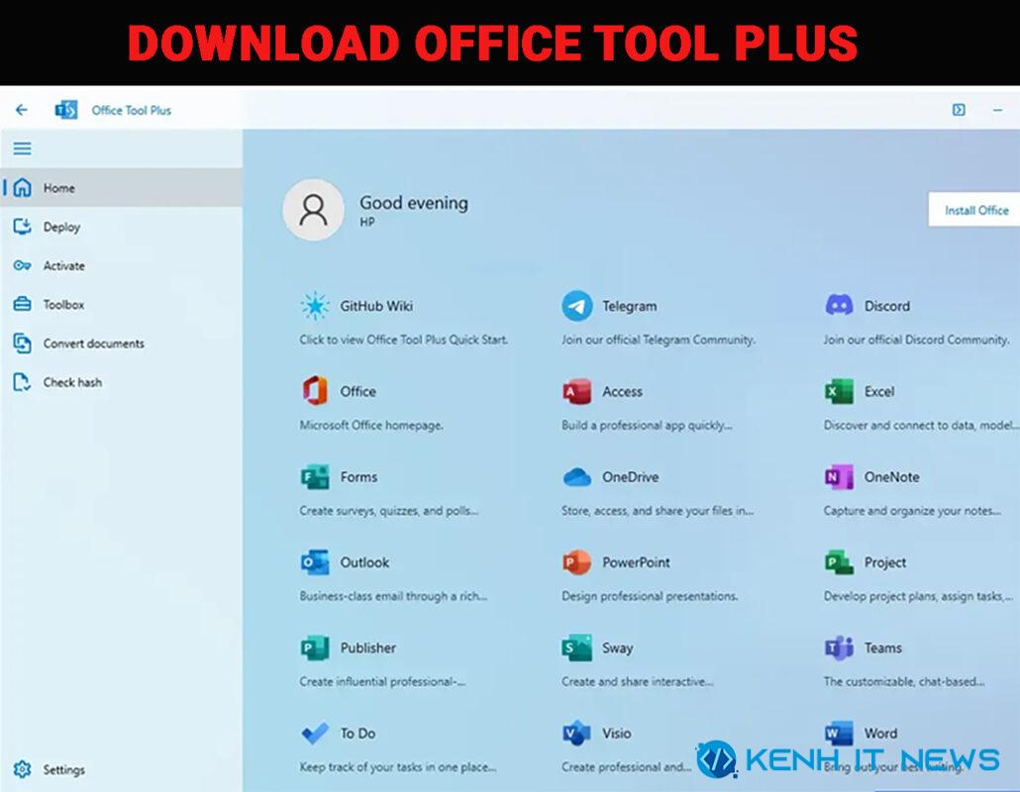This screenshot has height=792, width=1020.
Task: Click the PowerPoint icon
Action: coord(577,562)
